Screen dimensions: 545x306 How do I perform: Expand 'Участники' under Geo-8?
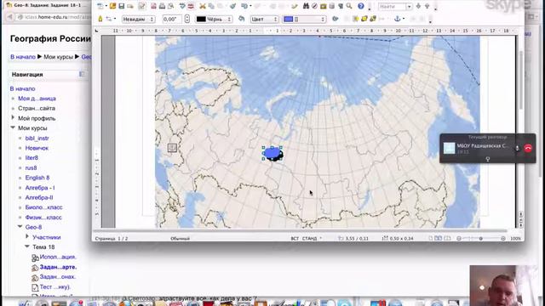27,236
